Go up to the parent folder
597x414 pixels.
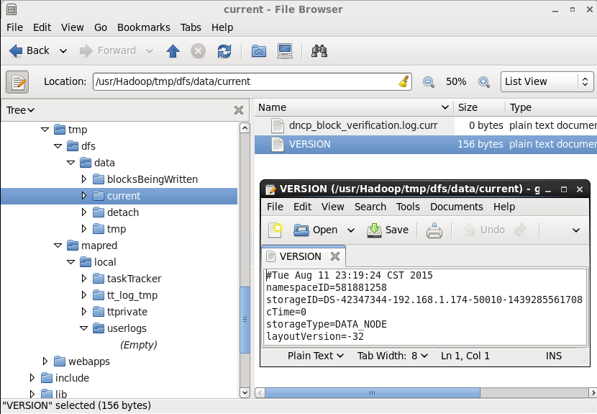click(173, 50)
